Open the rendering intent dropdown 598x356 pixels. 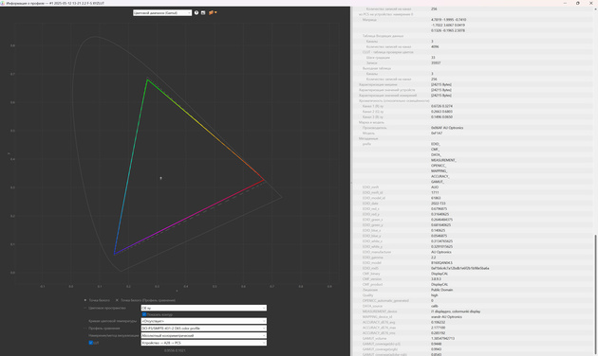(x=204, y=335)
